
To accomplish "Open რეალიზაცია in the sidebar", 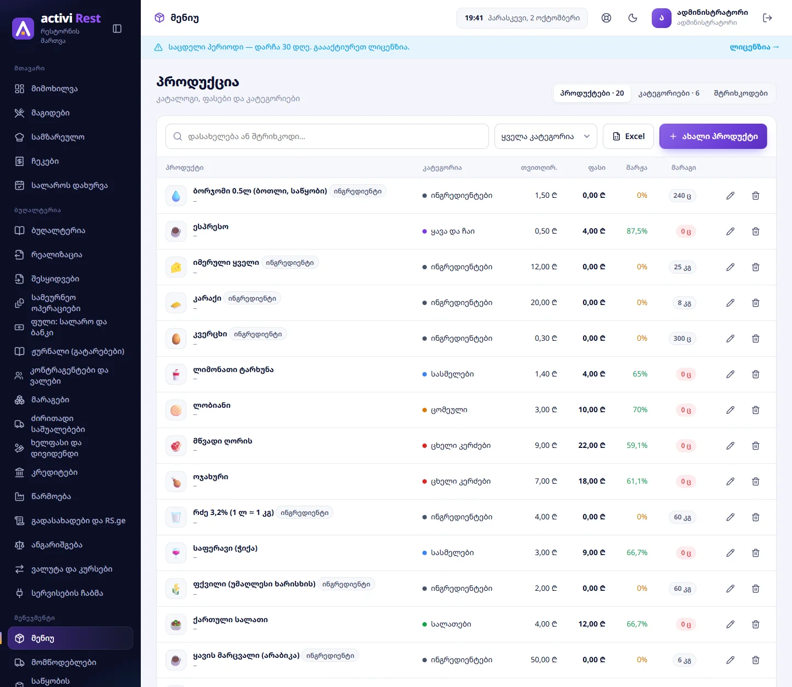I will (70, 255).
